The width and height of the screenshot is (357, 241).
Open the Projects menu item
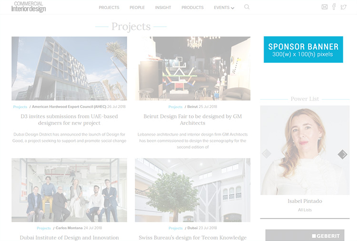point(109,8)
